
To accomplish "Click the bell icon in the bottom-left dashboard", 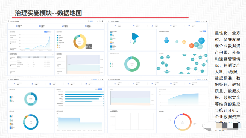I will point(100,79).
